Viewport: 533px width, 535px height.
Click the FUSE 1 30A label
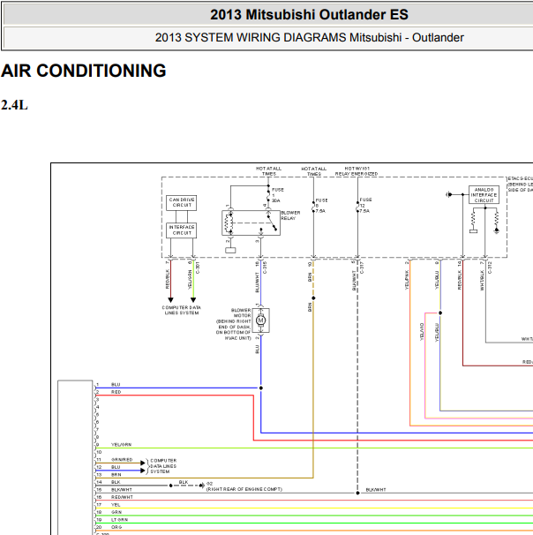pyautogui.click(x=278, y=195)
